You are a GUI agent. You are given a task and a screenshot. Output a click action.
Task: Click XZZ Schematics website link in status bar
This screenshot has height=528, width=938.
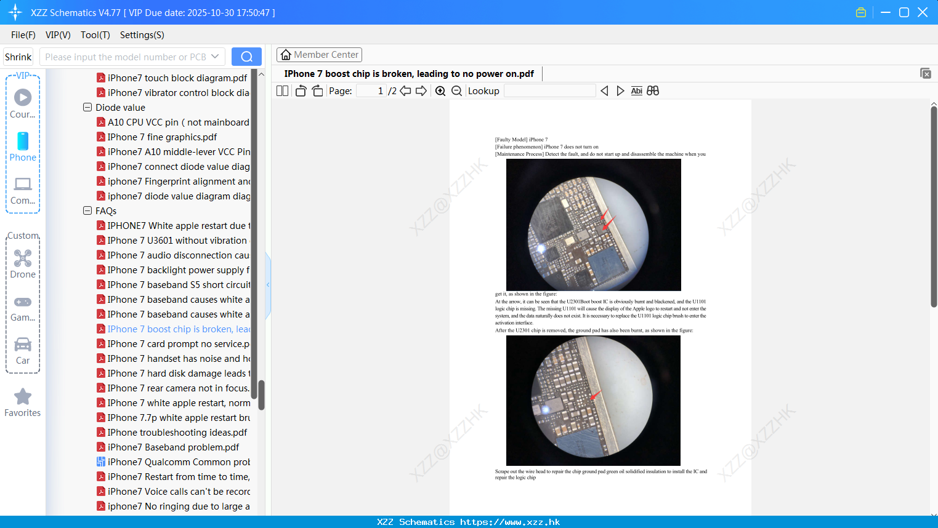coord(468,522)
